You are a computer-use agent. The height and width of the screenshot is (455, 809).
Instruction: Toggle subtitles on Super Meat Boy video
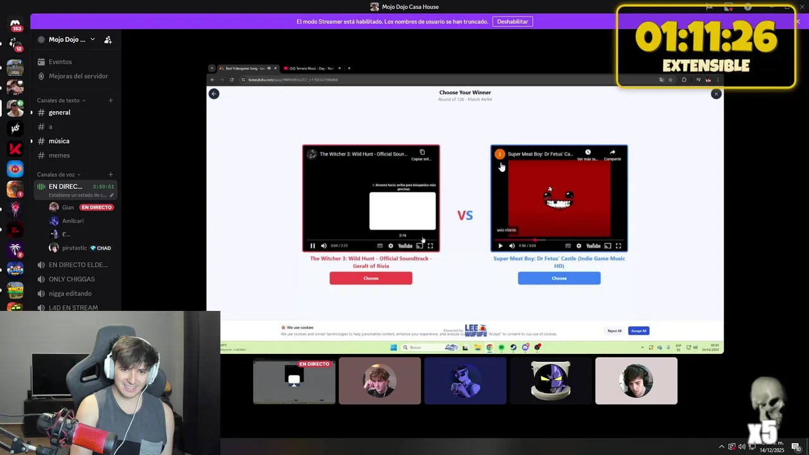[x=568, y=246]
